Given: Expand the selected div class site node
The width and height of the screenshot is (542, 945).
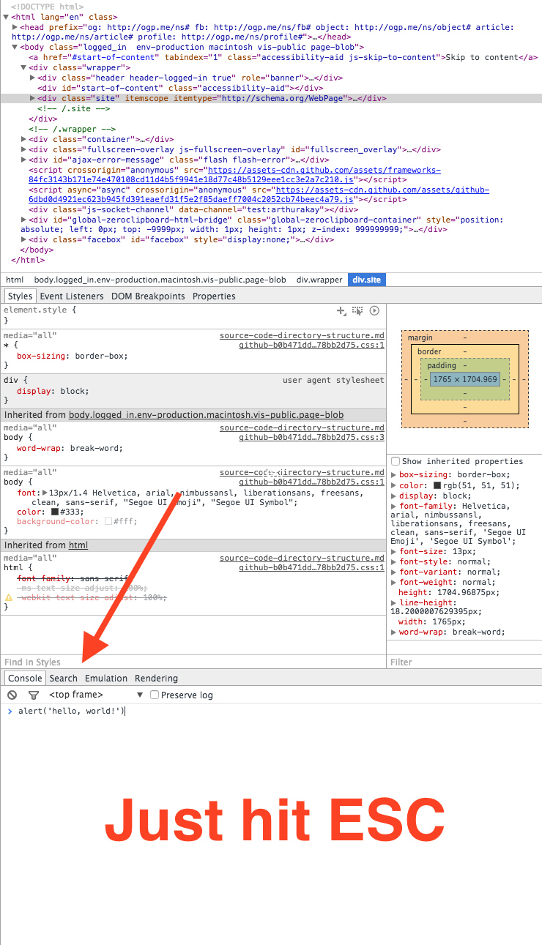Looking at the screenshot, I should point(33,98).
